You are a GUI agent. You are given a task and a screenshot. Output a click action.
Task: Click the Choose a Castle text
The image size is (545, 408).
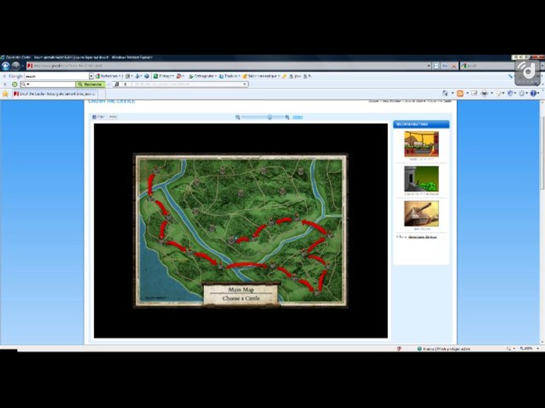click(x=241, y=299)
